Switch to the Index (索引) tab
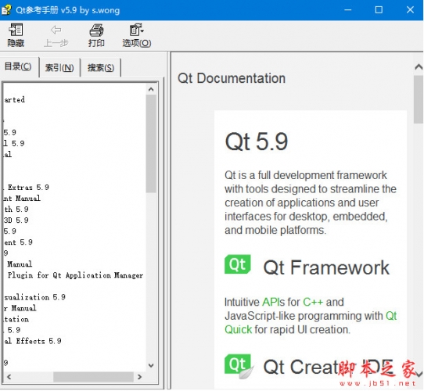424x391 pixels. pyautogui.click(x=59, y=67)
